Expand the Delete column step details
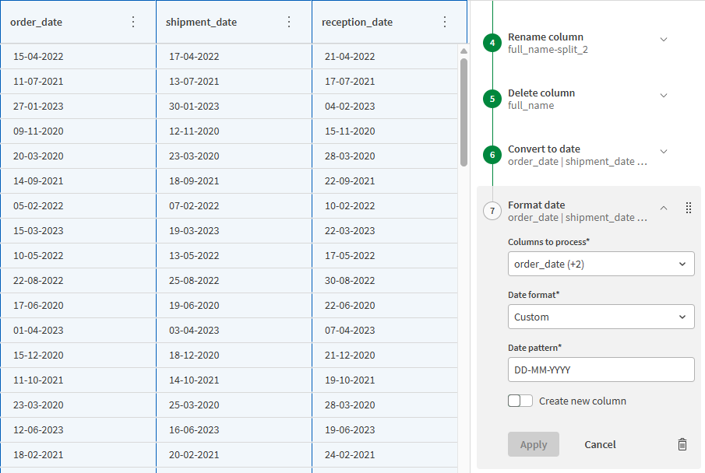Viewport: 705px width, 473px height. [x=664, y=94]
